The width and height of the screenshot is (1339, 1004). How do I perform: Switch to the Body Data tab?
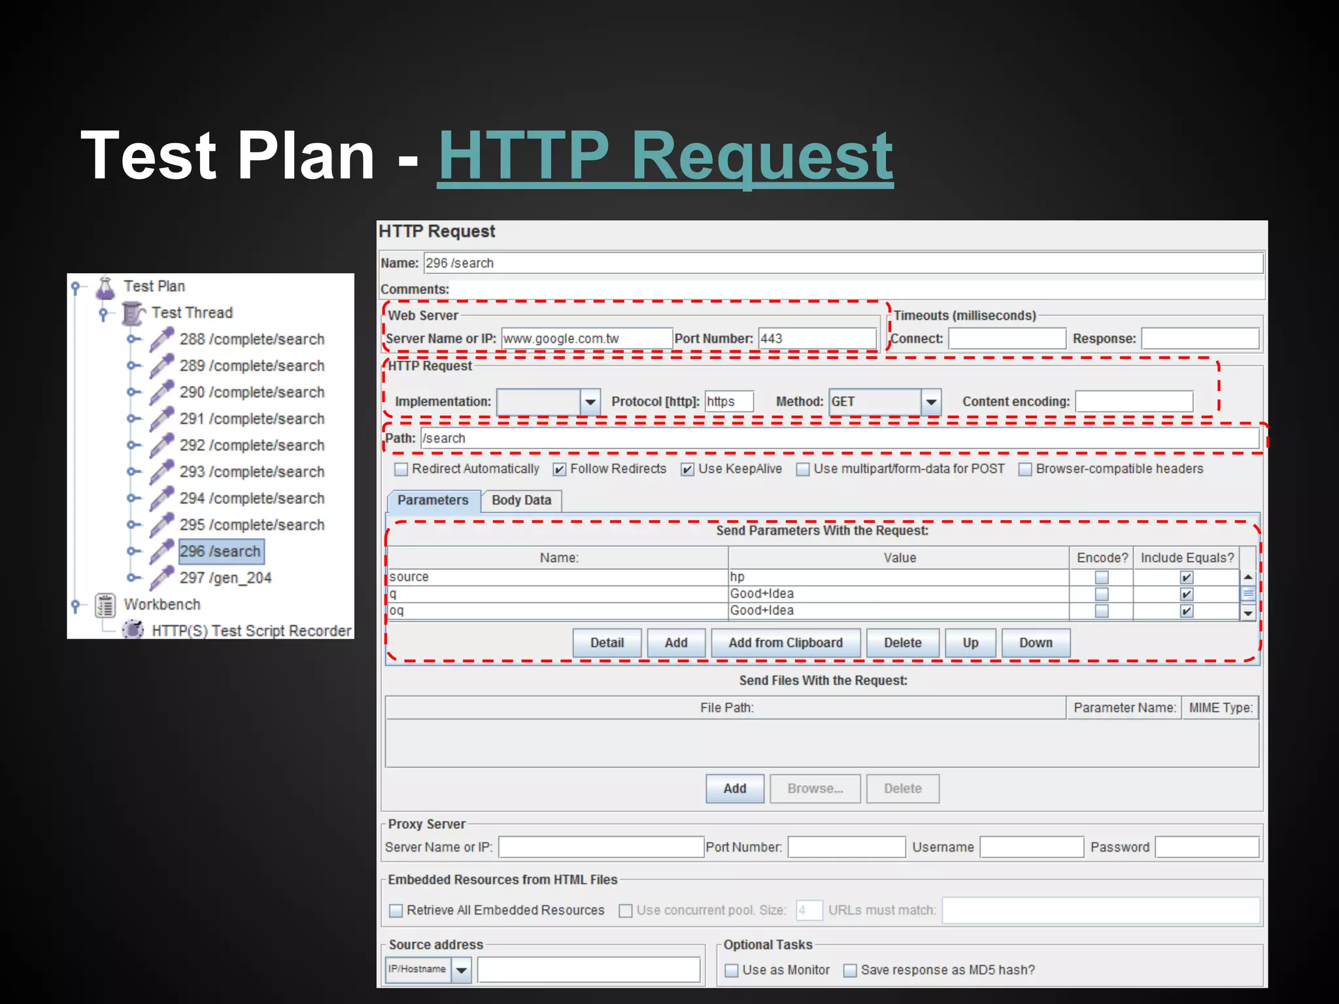(522, 501)
